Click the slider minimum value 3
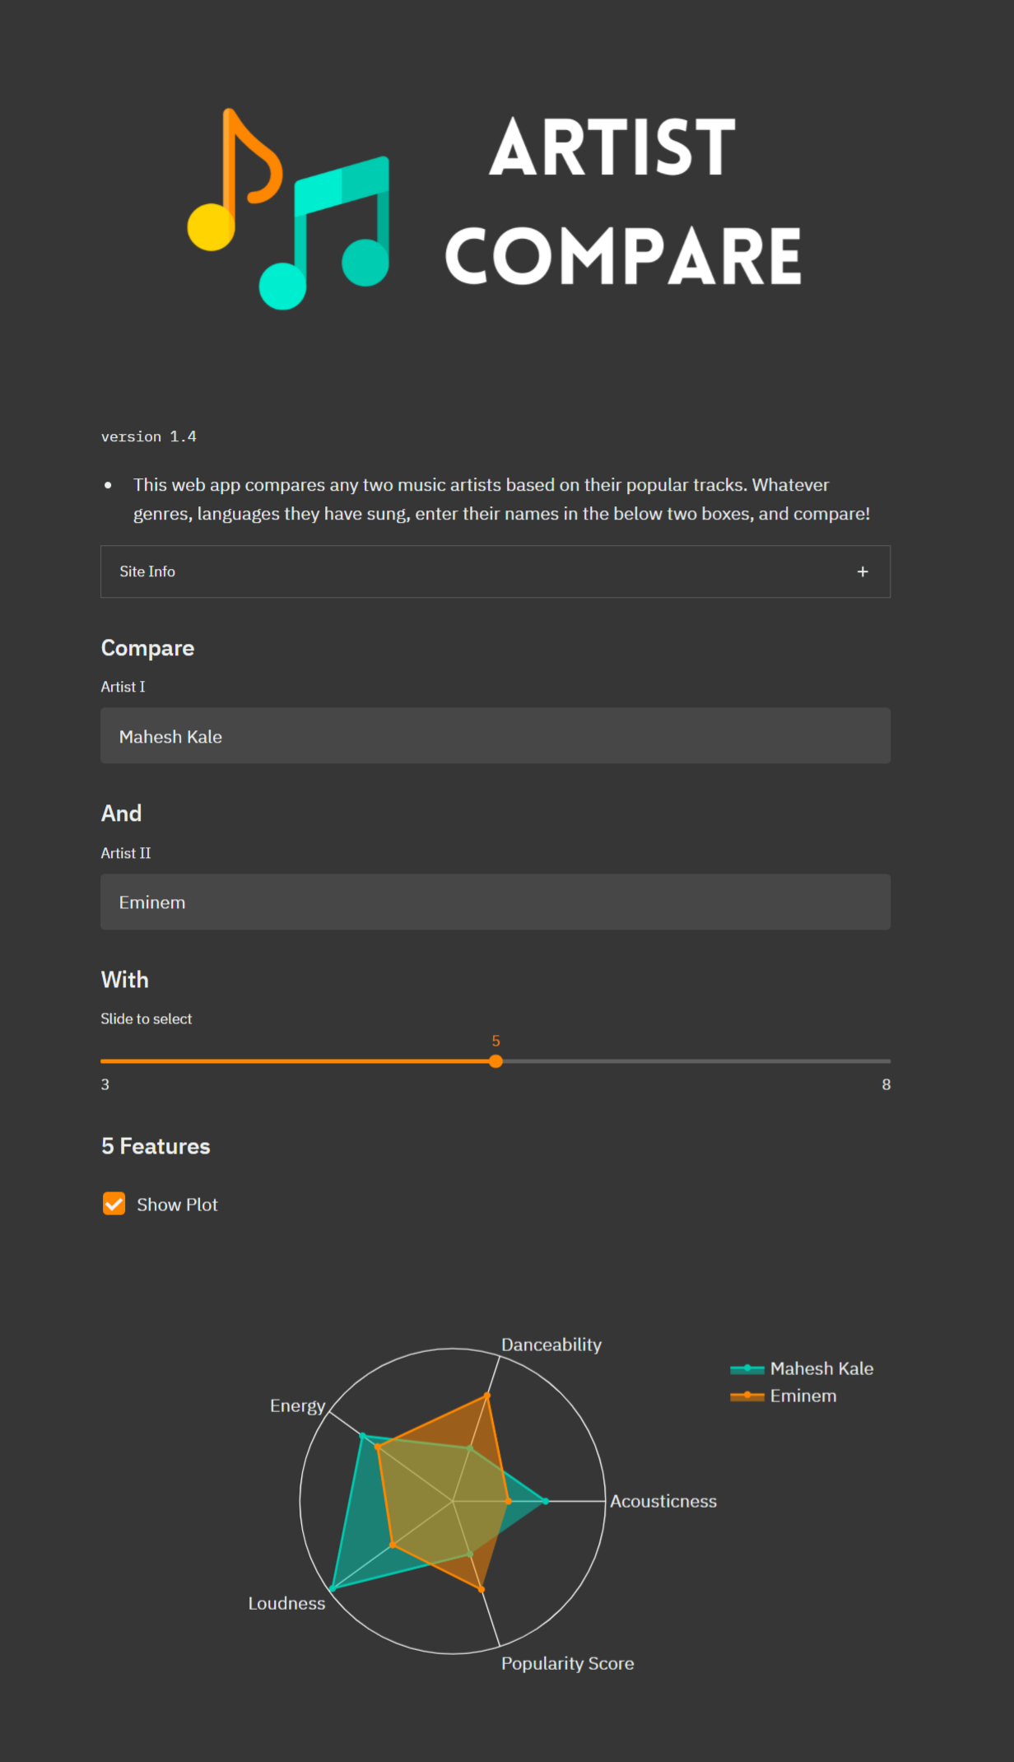The width and height of the screenshot is (1014, 1762). pyautogui.click(x=105, y=1084)
